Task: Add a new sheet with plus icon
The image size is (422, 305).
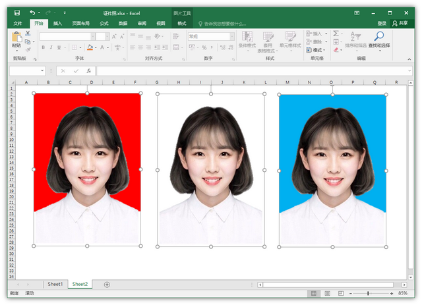Action: [107, 285]
